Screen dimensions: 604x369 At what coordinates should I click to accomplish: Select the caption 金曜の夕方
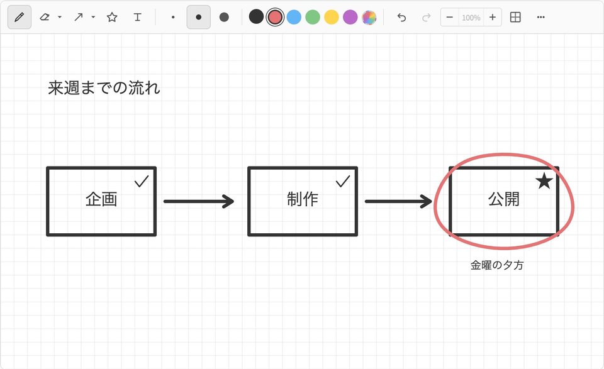click(x=497, y=265)
